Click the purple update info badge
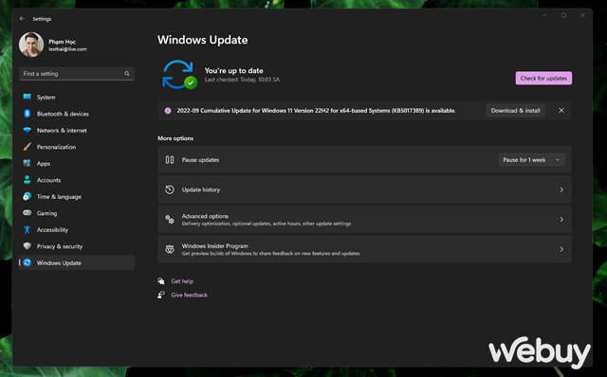The height and width of the screenshot is (377, 607). pos(168,111)
